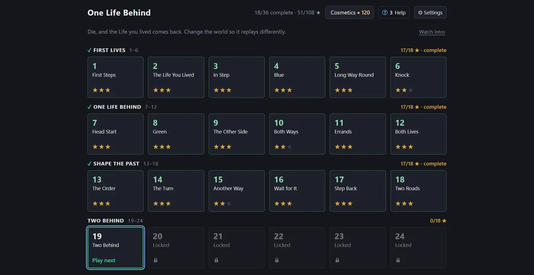Replay level 6 Knock

click(418, 77)
